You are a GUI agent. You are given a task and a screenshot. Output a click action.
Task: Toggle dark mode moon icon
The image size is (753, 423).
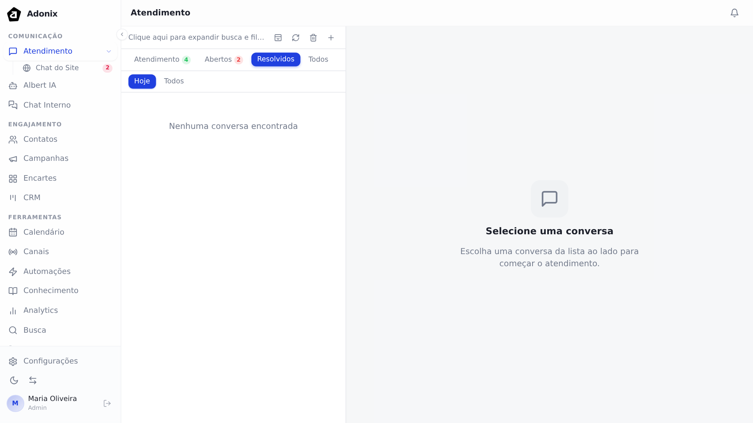(14, 380)
